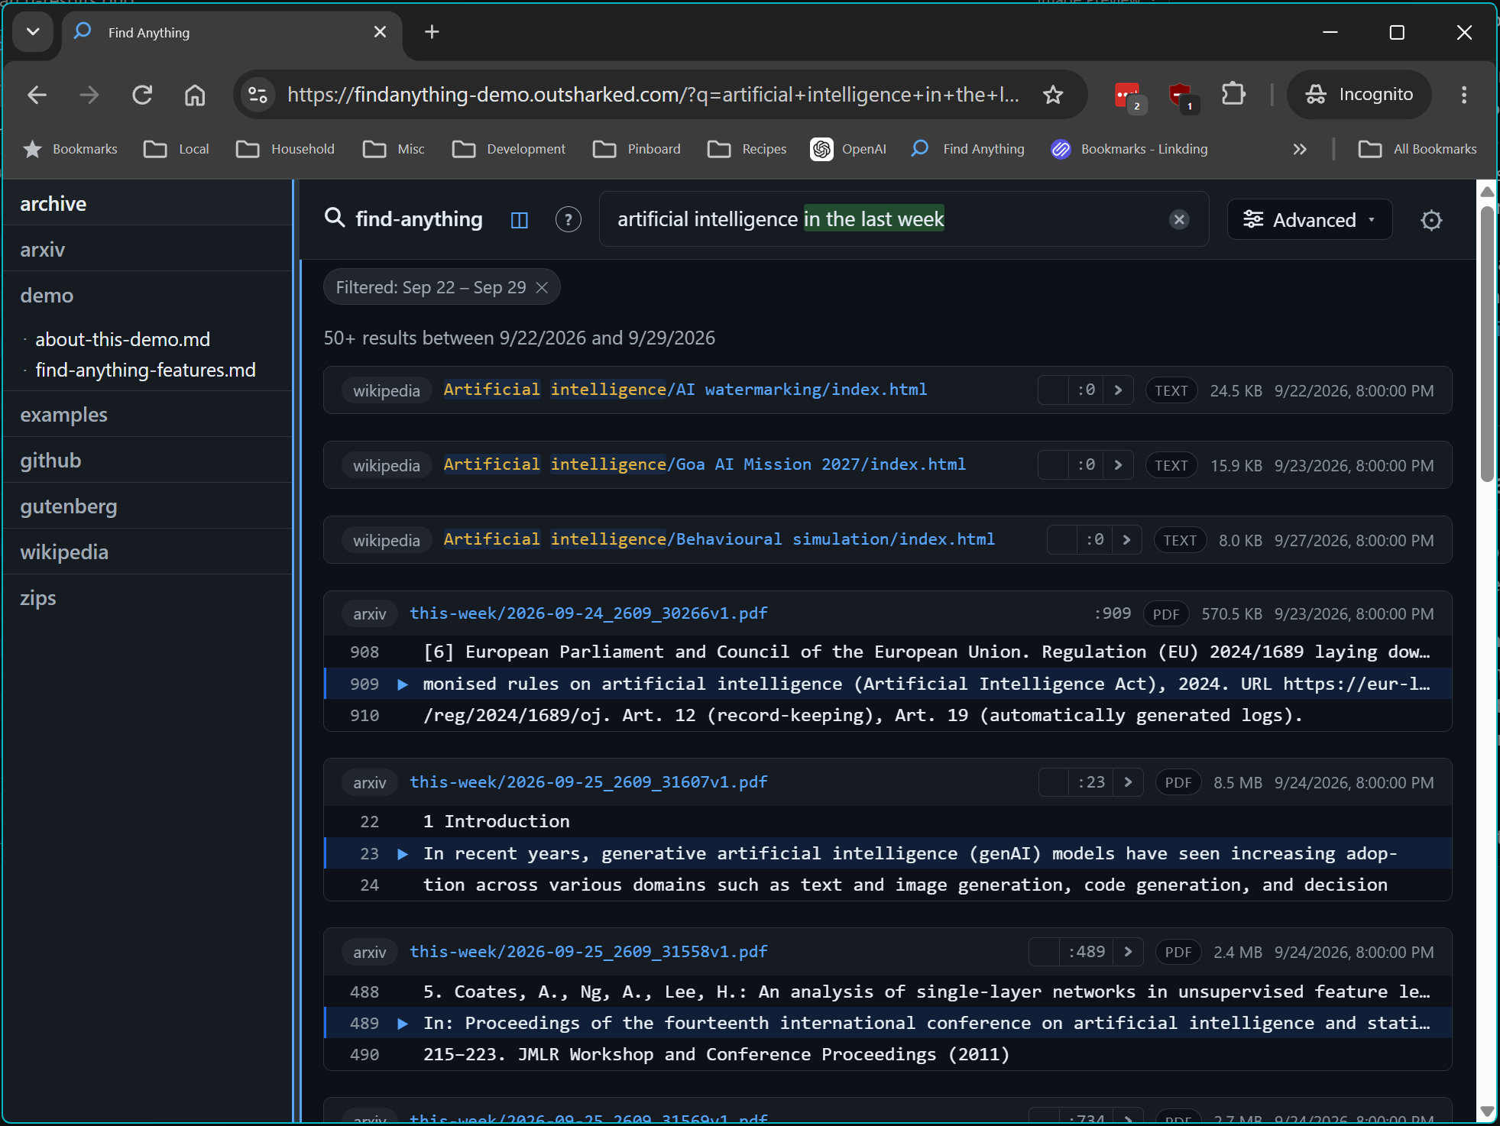Viewport: 1500px width, 1126px height.
Task: Reload the current page
Action: coord(142,95)
